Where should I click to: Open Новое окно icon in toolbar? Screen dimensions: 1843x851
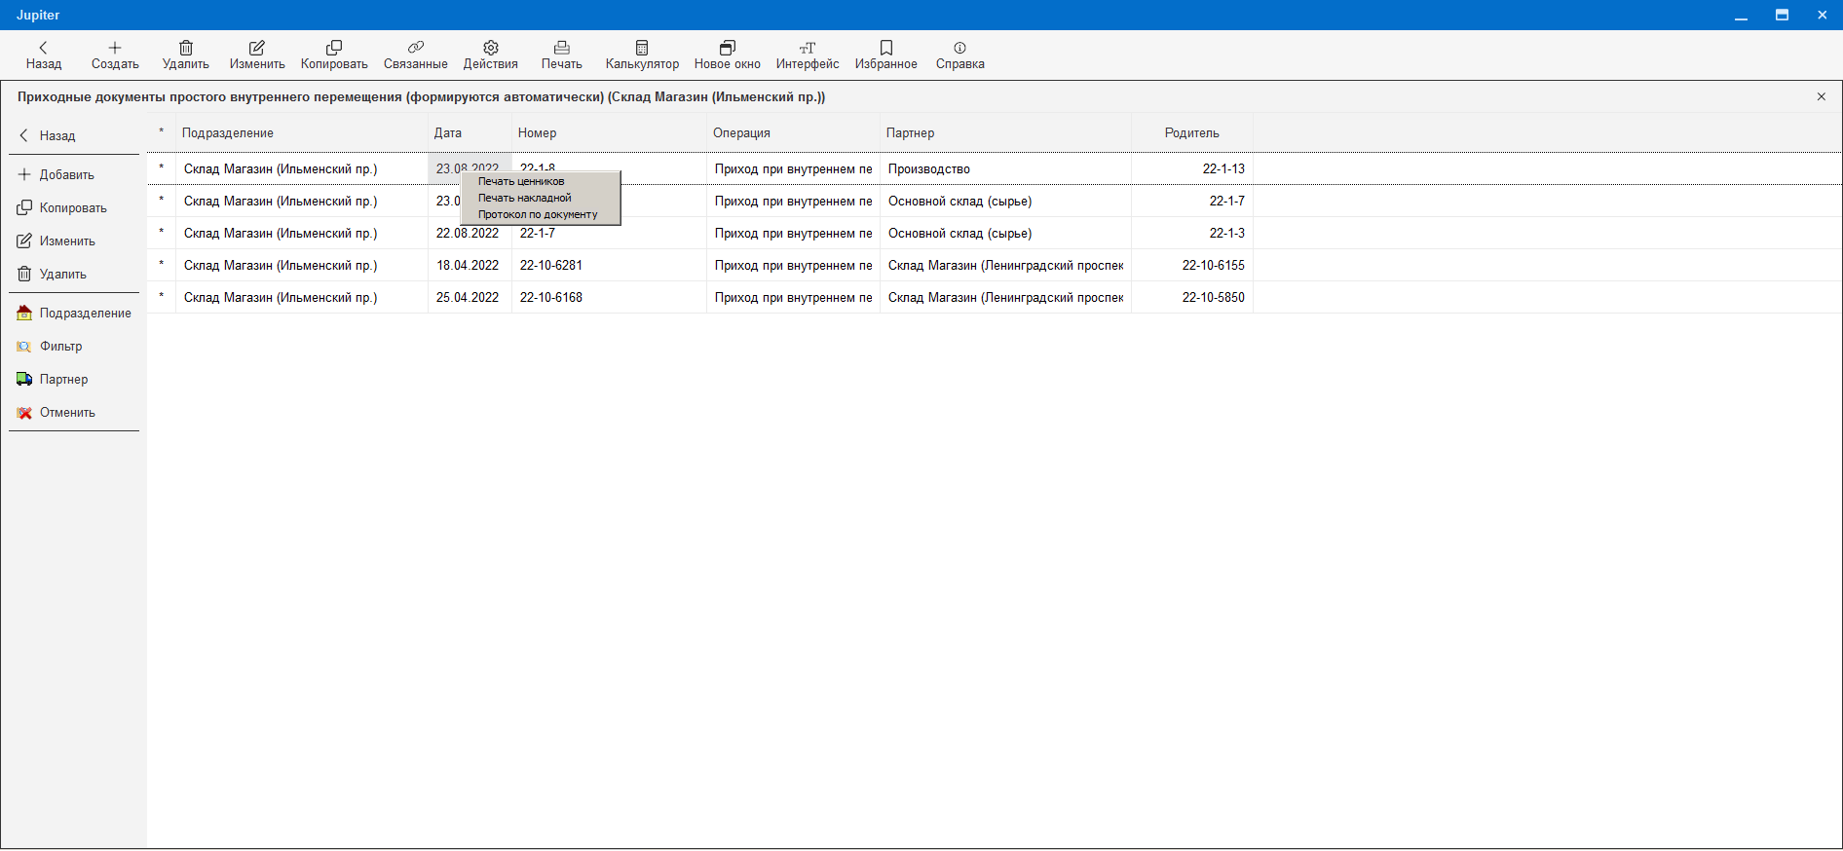pos(728,48)
